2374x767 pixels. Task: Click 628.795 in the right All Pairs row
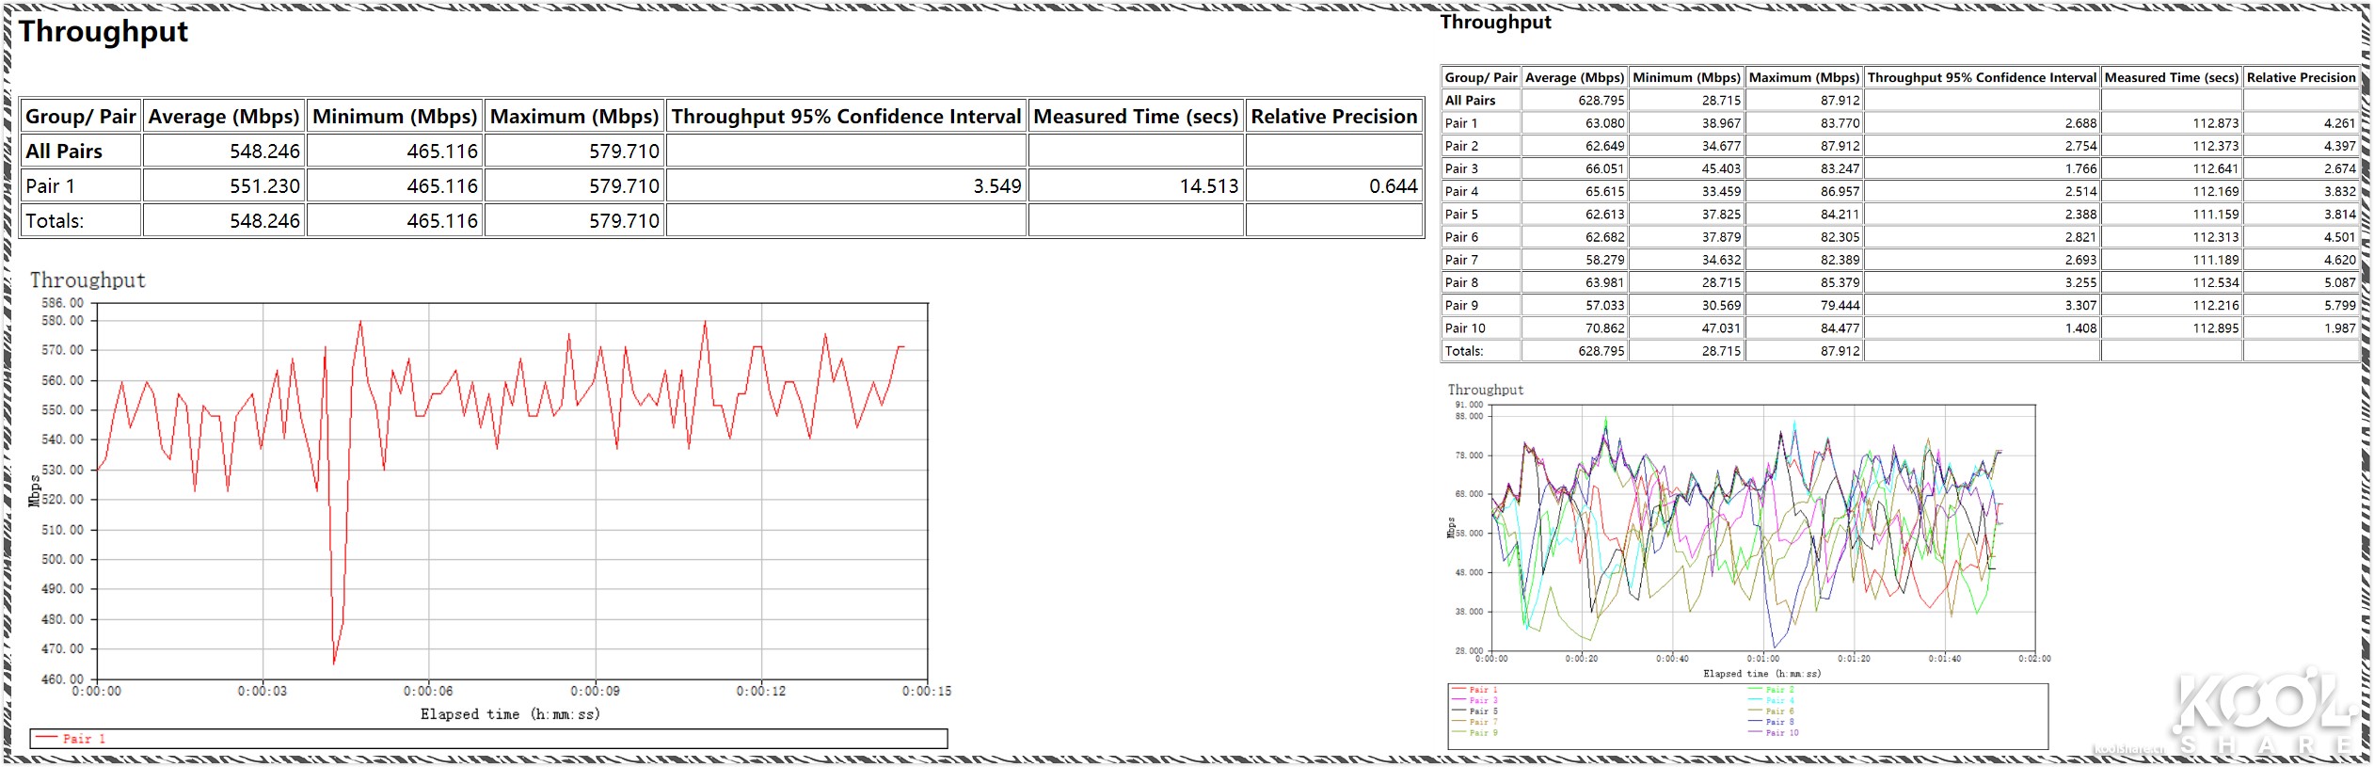pyautogui.click(x=1601, y=101)
